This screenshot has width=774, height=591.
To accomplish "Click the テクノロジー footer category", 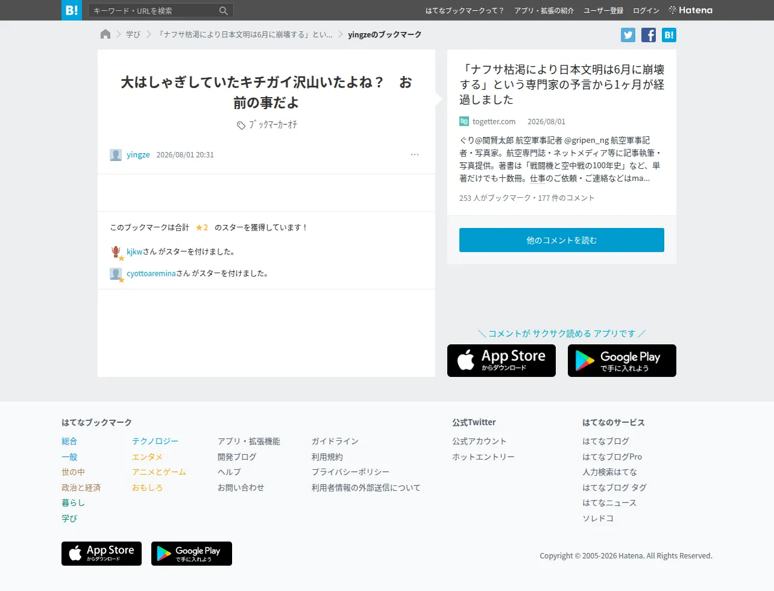I will [x=156, y=441].
